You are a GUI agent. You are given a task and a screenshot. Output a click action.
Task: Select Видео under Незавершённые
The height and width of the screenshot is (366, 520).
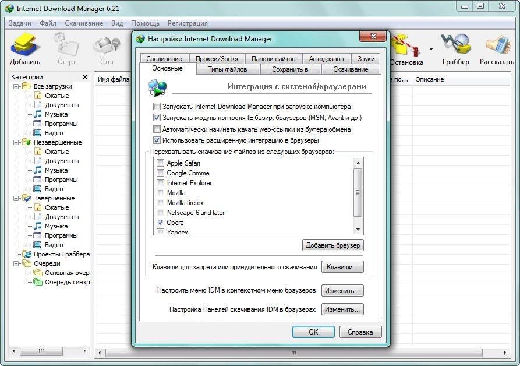[x=49, y=189]
